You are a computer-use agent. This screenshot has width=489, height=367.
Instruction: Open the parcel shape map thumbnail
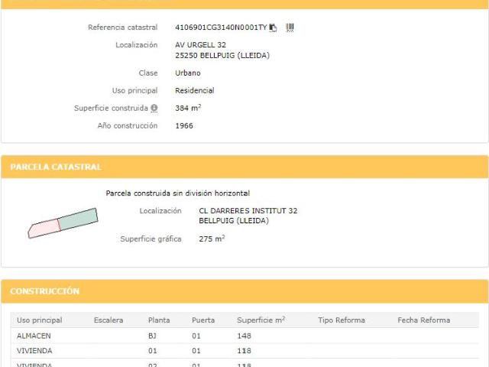pyautogui.click(x=63, y=223)
